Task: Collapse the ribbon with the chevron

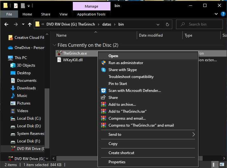Action: 216,14
